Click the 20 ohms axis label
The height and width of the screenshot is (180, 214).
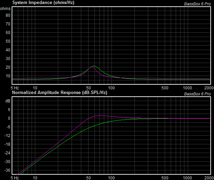8,67
